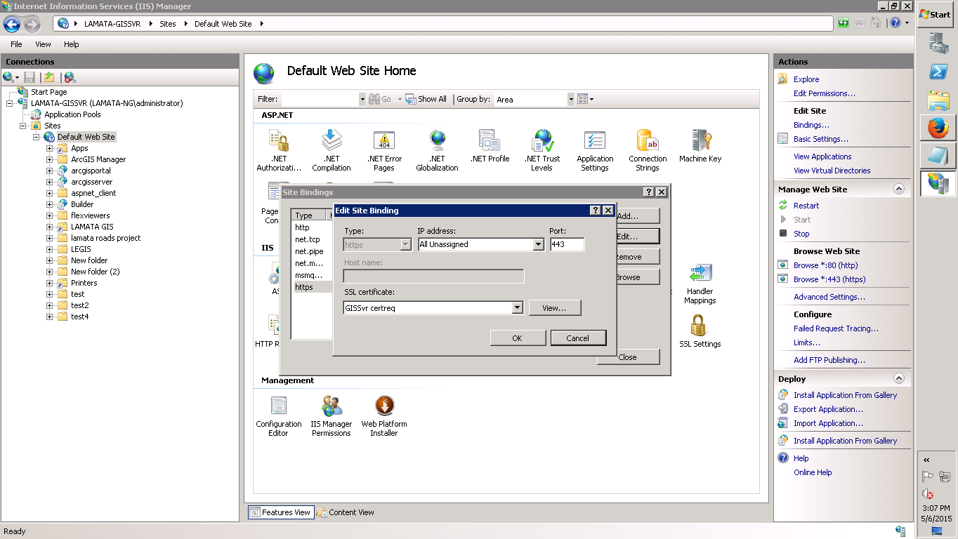Click Install Application From Gallery under Deploy
Viewport: 958px width, 539px height.
tap(846, 395)
